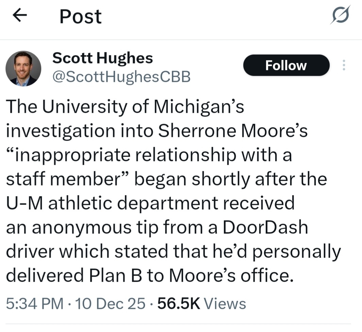This screenshot has height=332, width=362.
Task: Tap the word DoorDash in post
Action: pos(265,227)
